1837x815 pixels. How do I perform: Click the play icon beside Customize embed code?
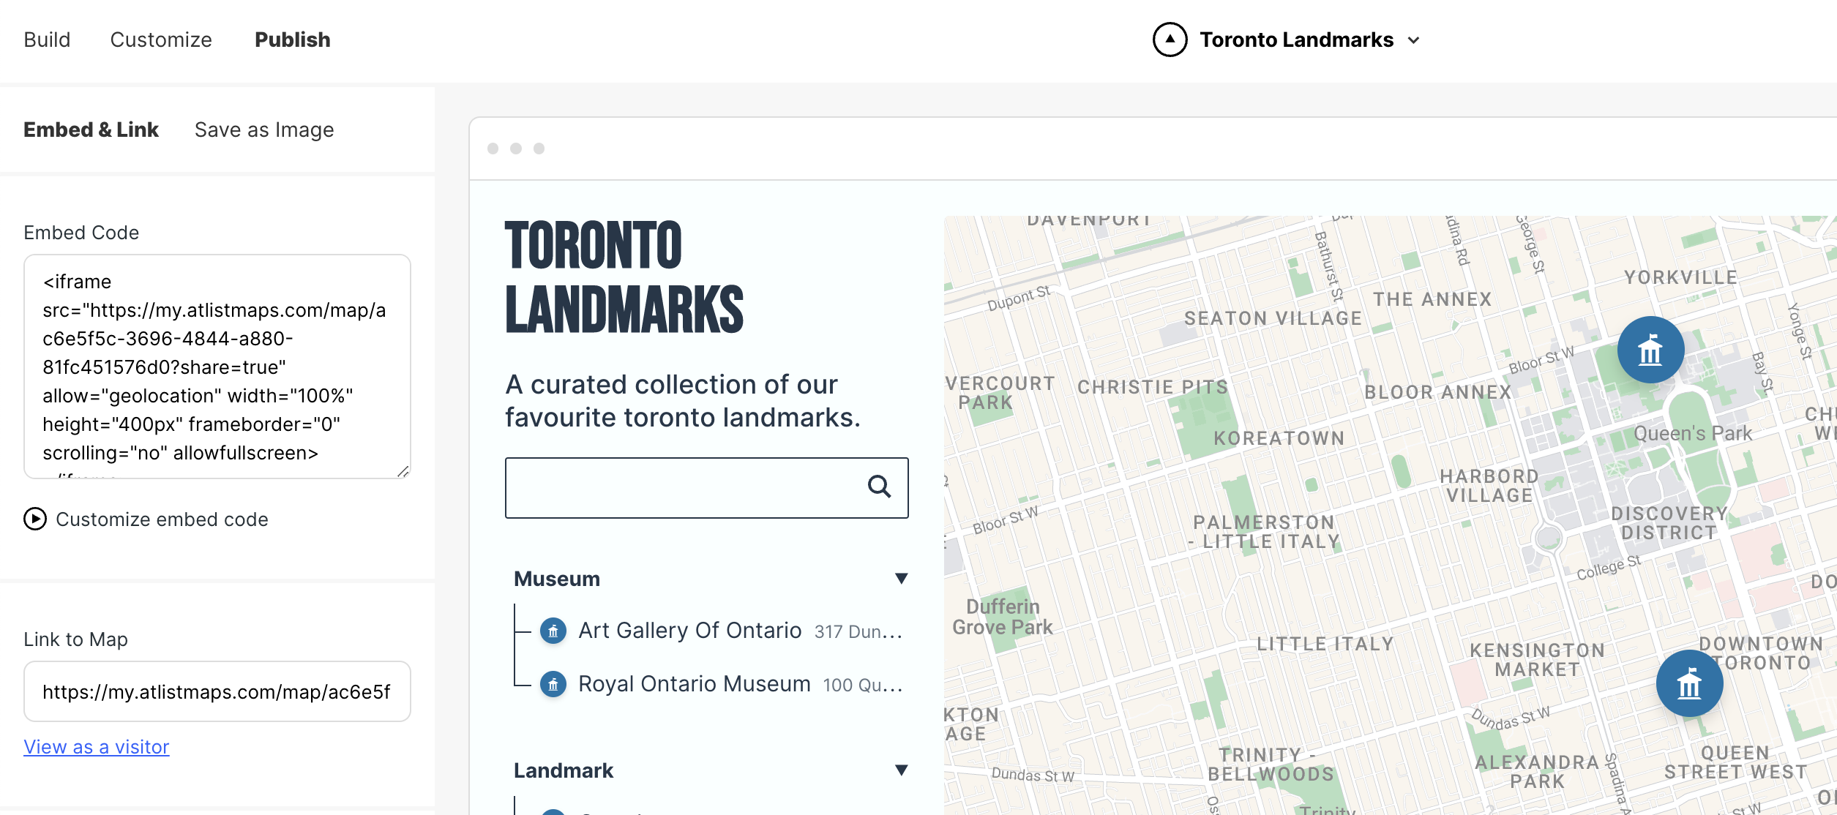tap(35, 519)
